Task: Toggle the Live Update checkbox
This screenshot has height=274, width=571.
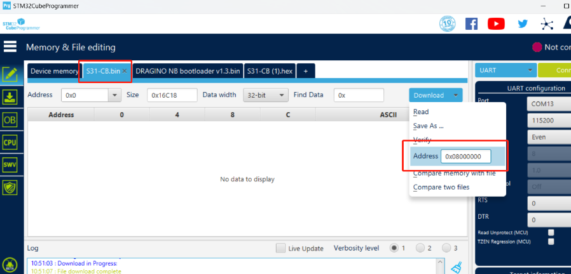Action: point(281,248)
